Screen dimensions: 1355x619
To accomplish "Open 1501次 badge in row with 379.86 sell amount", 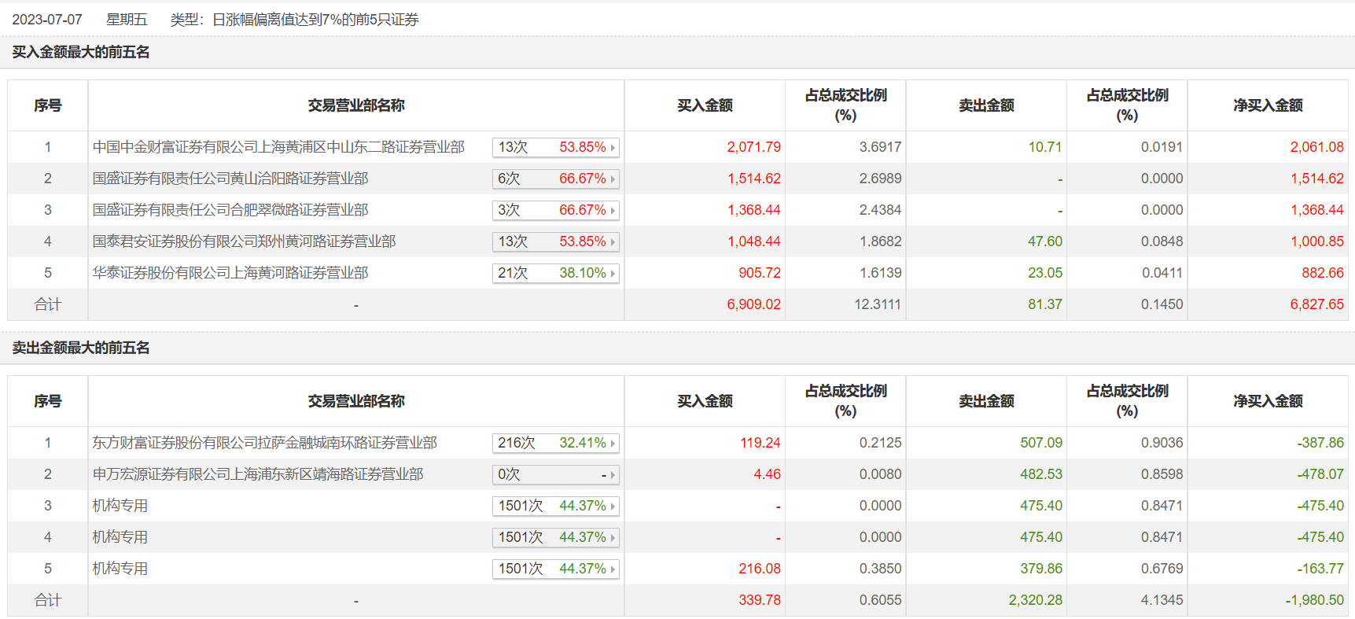I will point(555,569).
